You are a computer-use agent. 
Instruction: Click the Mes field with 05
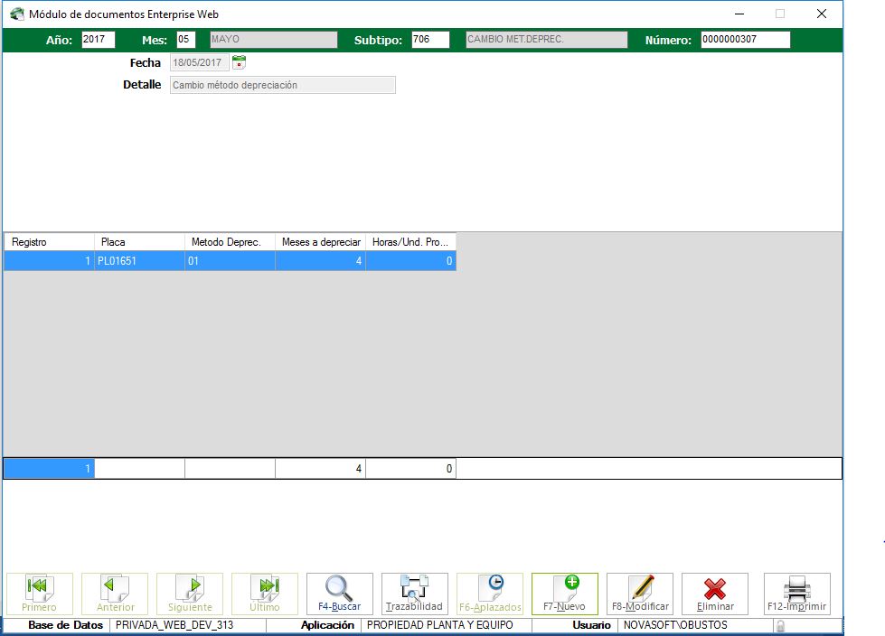point(185,40)
